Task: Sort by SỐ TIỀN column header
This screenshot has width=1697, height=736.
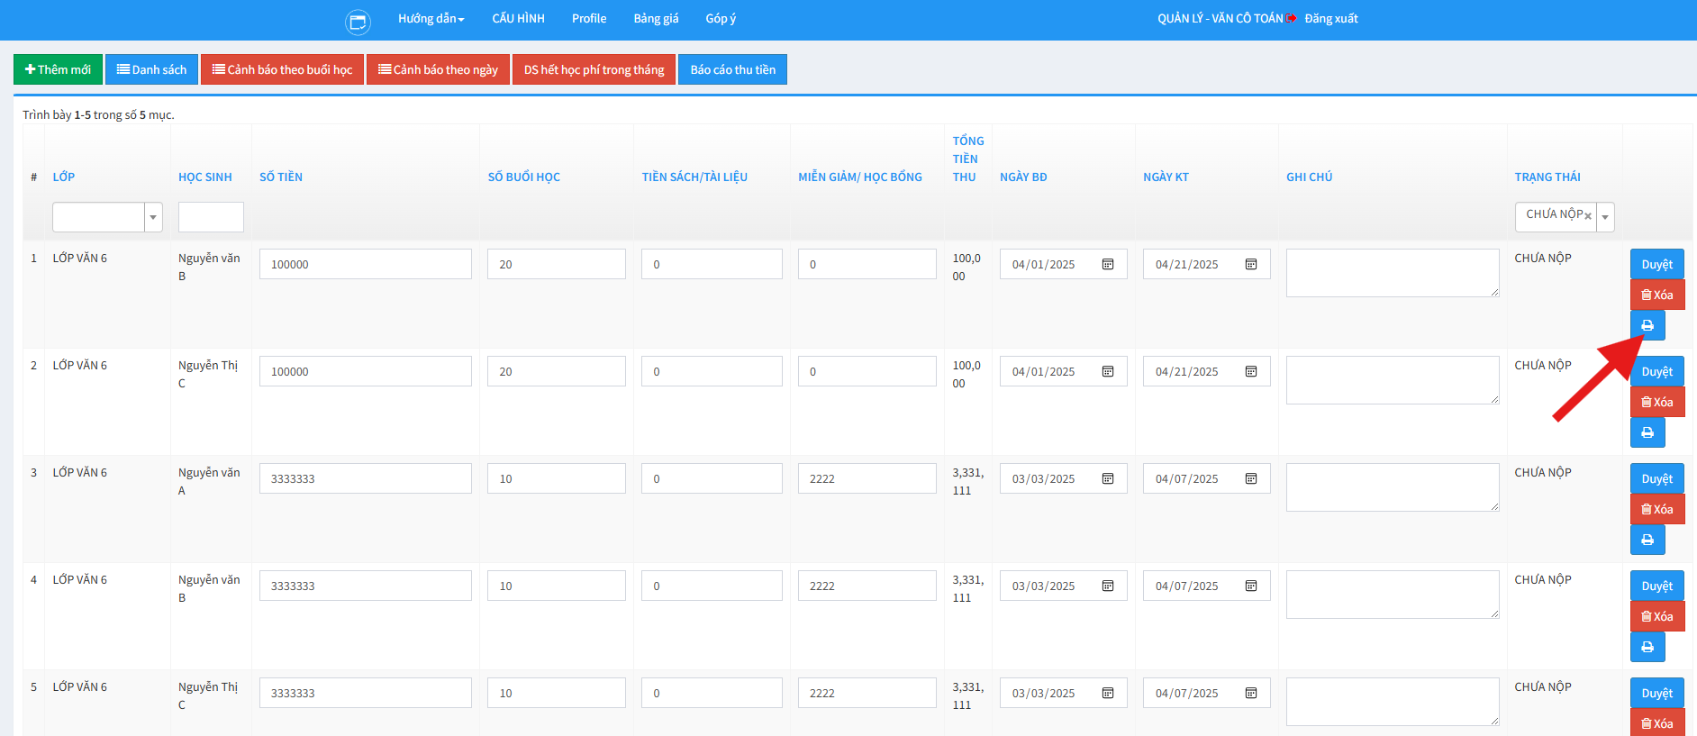Action: pos(281,177)
